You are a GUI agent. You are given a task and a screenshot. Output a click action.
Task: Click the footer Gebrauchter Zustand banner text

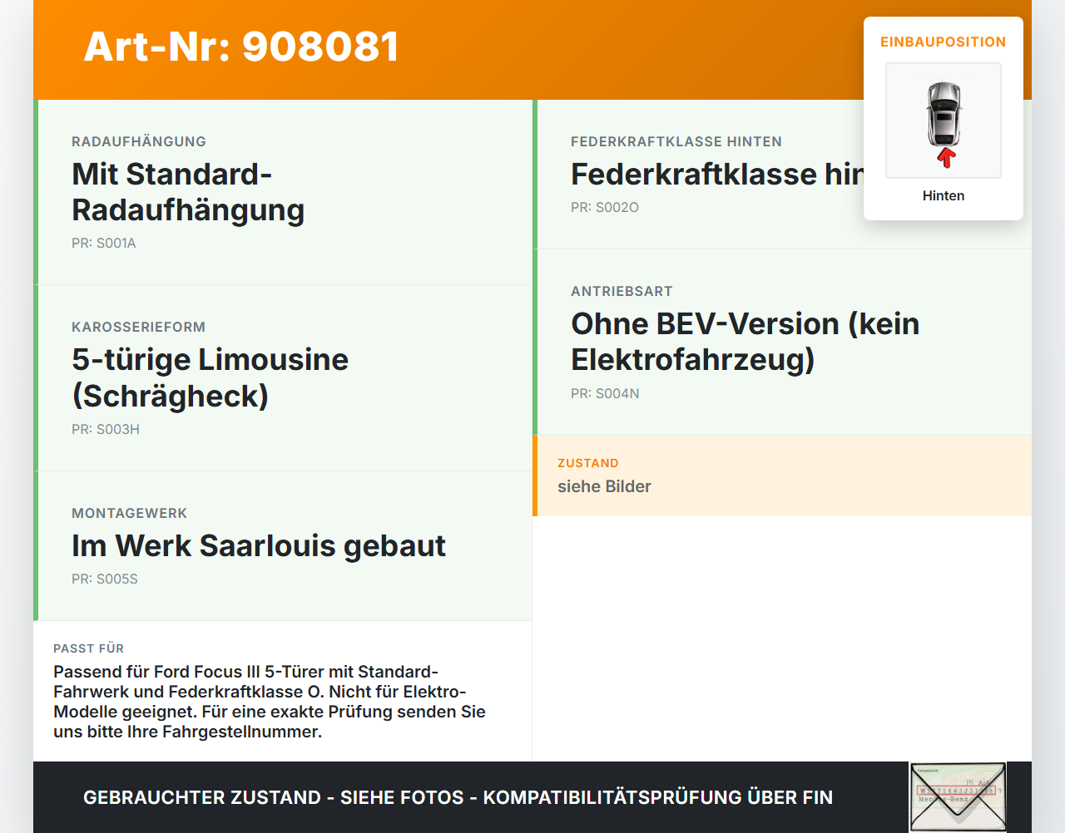(x=458, y=798)
